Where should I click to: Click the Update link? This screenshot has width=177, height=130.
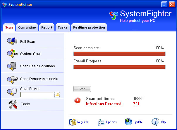point(138,122)
